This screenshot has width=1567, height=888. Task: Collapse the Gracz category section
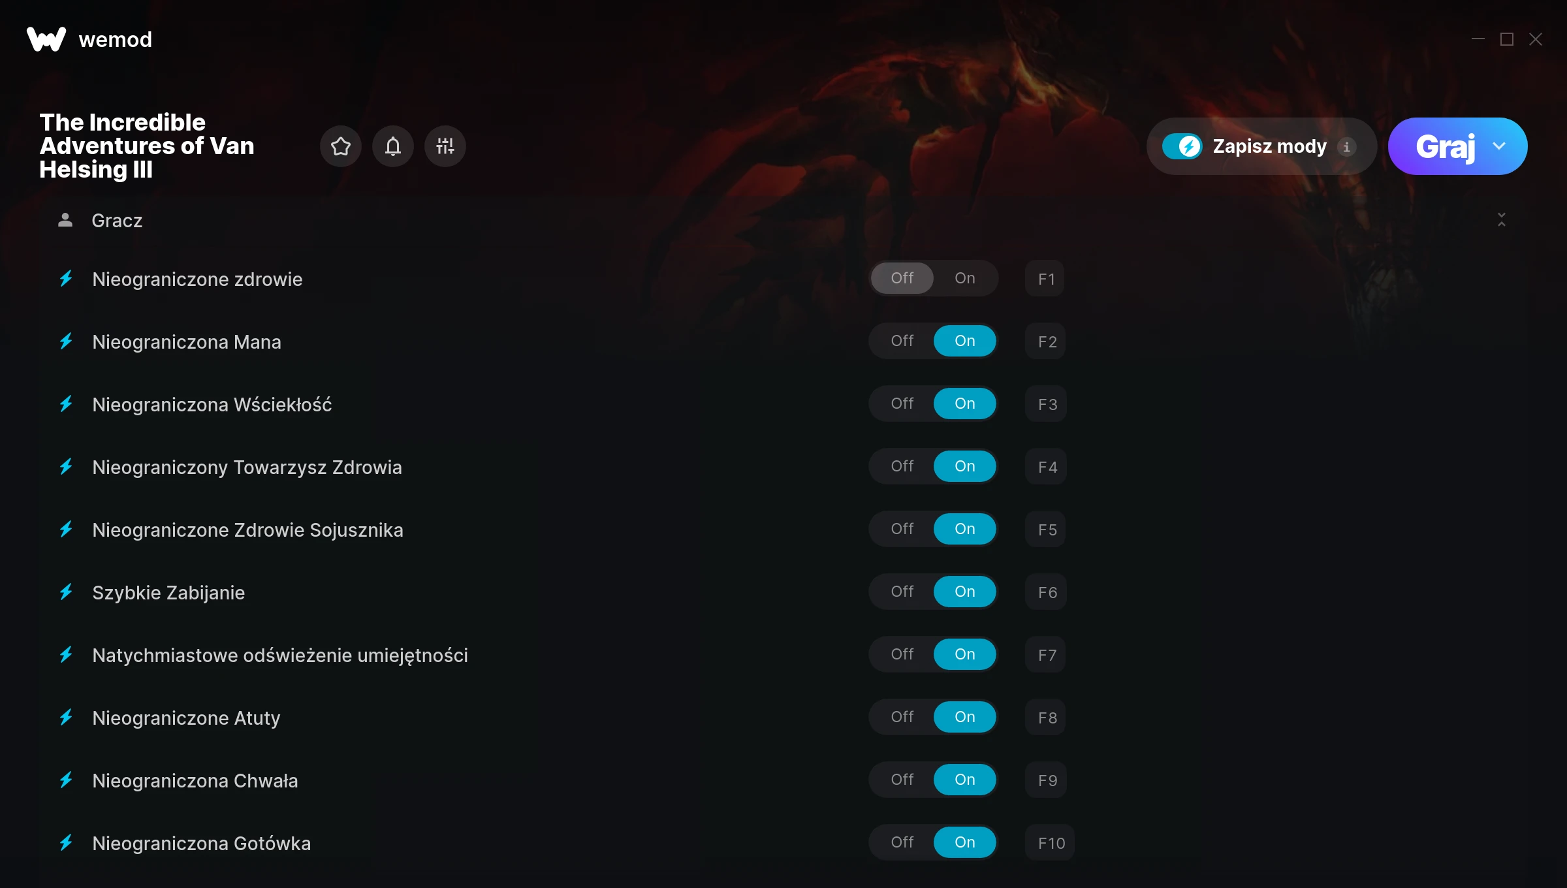1502,220
